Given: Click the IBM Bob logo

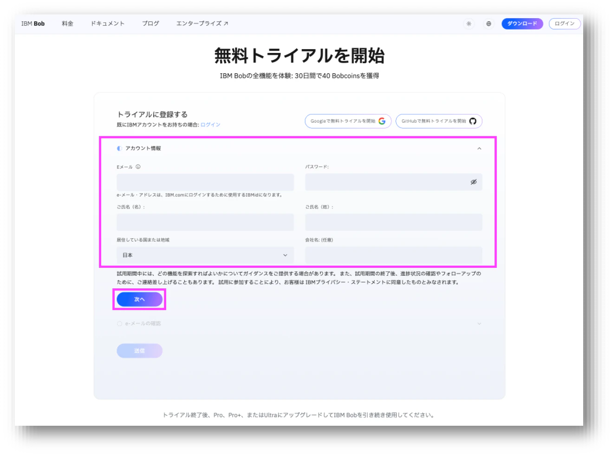Looking at the screenshot, I should click(x=33, y=24).
